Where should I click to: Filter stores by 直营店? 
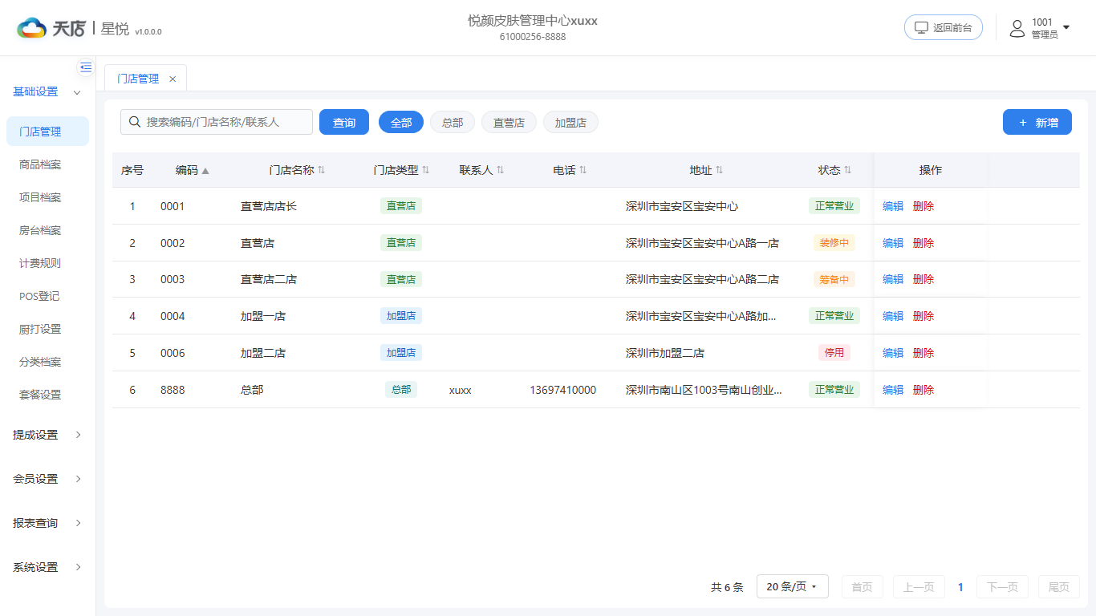(x=509, y=122)
